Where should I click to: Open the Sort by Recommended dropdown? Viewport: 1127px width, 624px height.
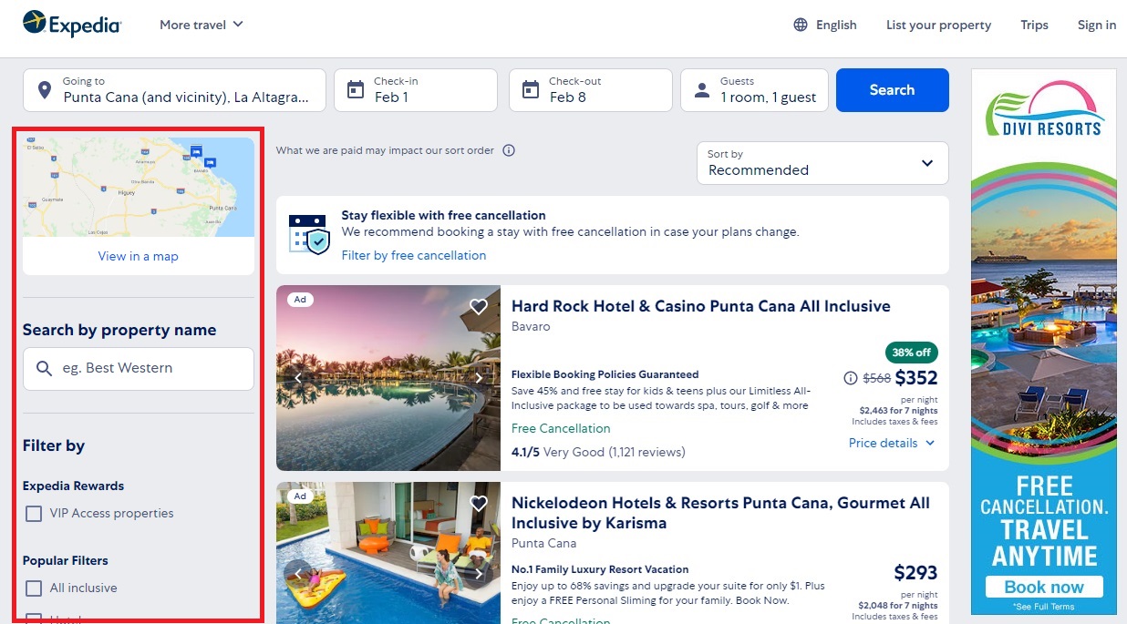pos(822,163)
